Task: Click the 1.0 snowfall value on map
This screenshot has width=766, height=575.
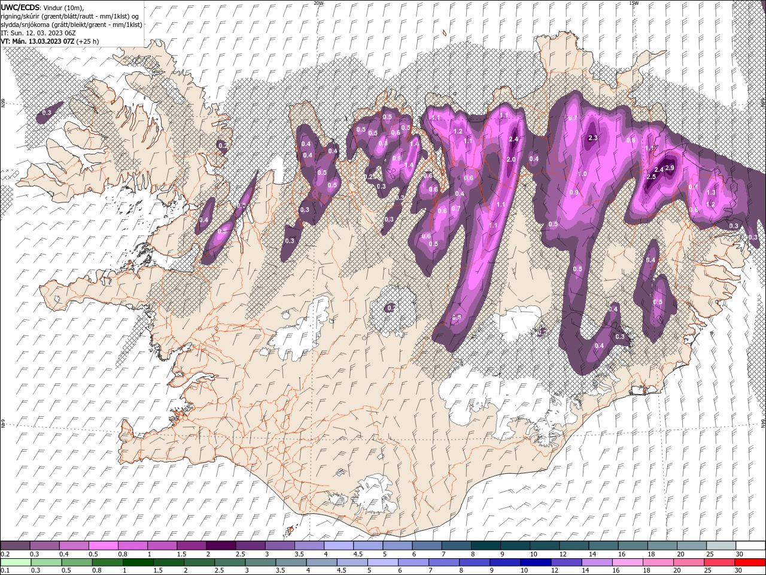Action: 582,174
